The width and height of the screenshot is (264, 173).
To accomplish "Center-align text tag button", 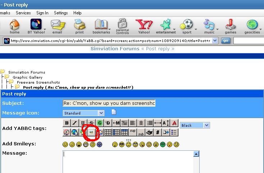I will pyautogui.click(x=141, y=123).
